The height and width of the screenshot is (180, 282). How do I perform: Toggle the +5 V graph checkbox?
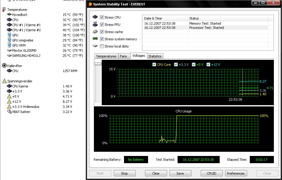click(194, 65)
